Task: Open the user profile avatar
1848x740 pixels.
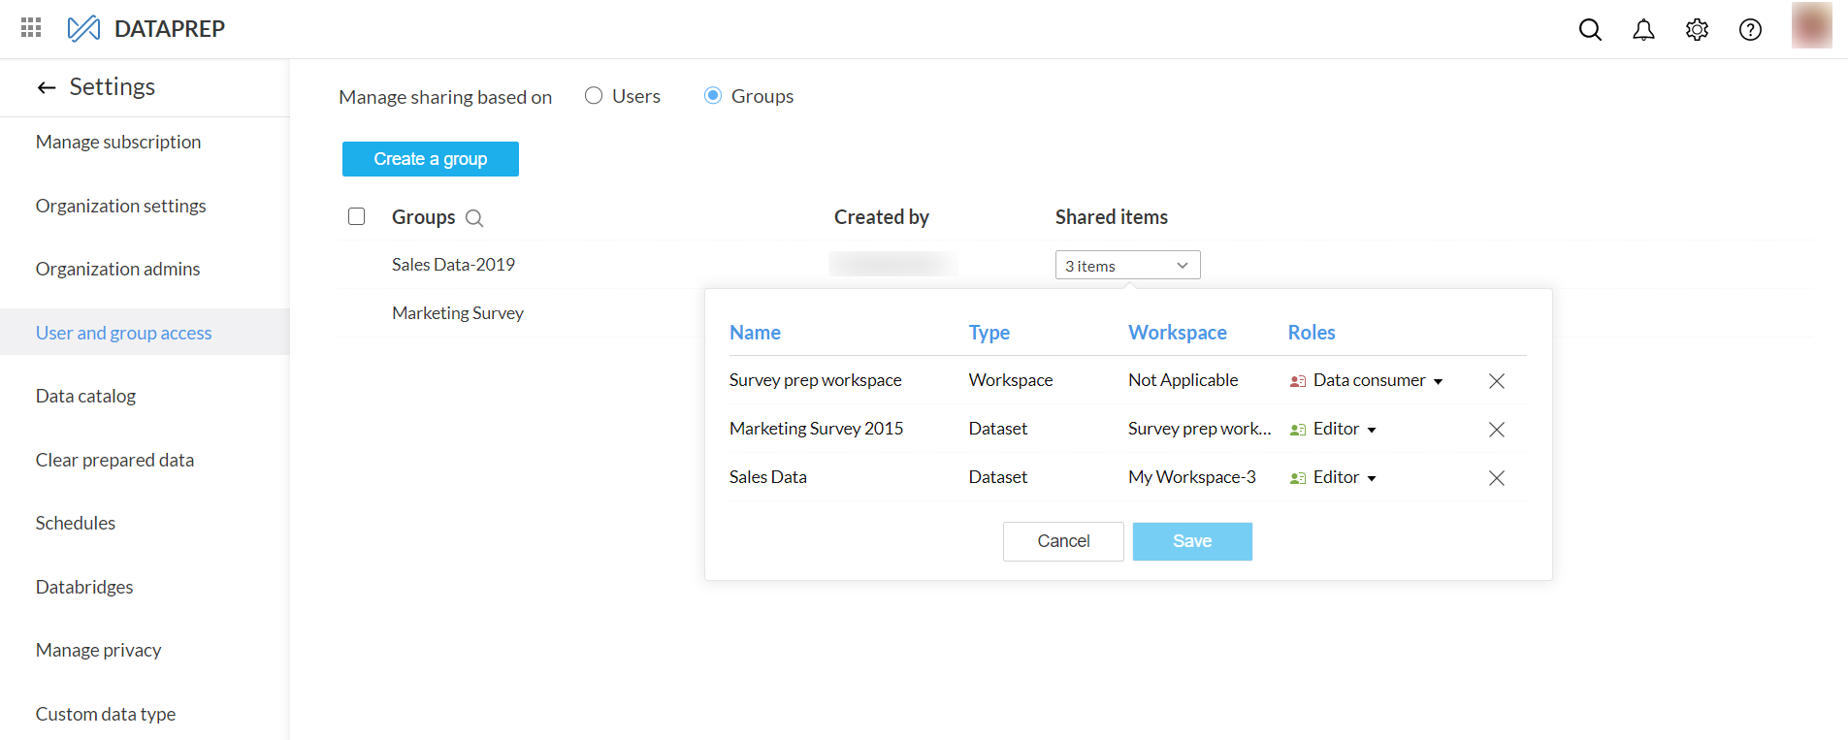Action: pyautogui.click(x=1811, y=25)
